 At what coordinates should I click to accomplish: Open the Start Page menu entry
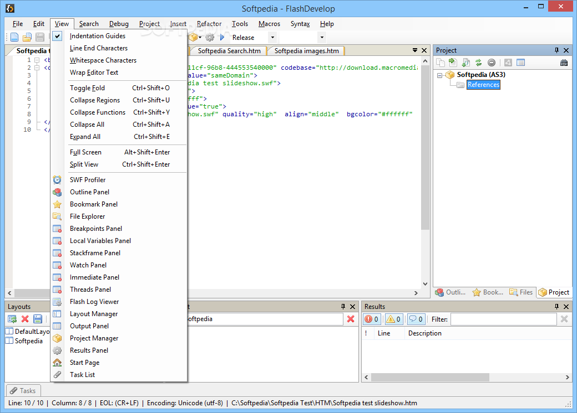(x=119, y=362)
